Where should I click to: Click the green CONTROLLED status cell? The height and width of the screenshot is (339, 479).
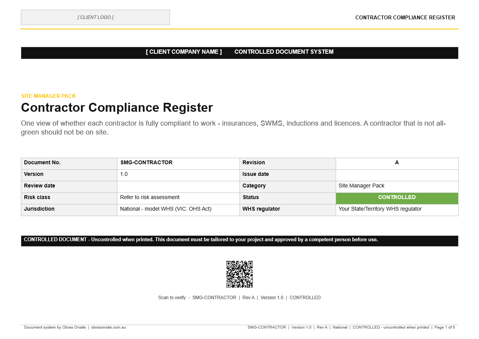(x=397, y=198)
